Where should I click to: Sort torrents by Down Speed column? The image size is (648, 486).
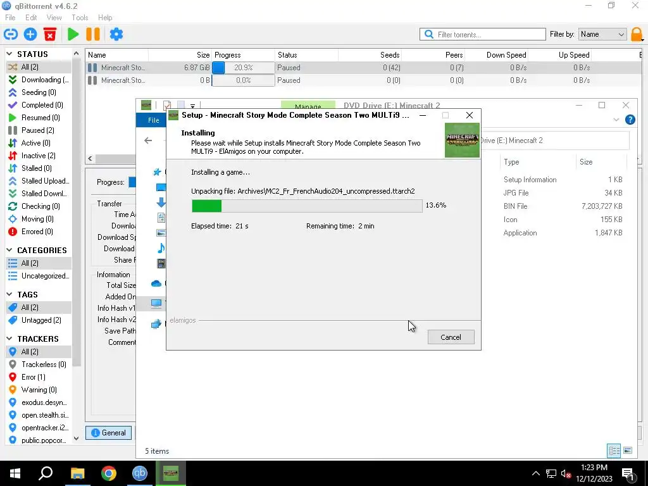(496, 55)
